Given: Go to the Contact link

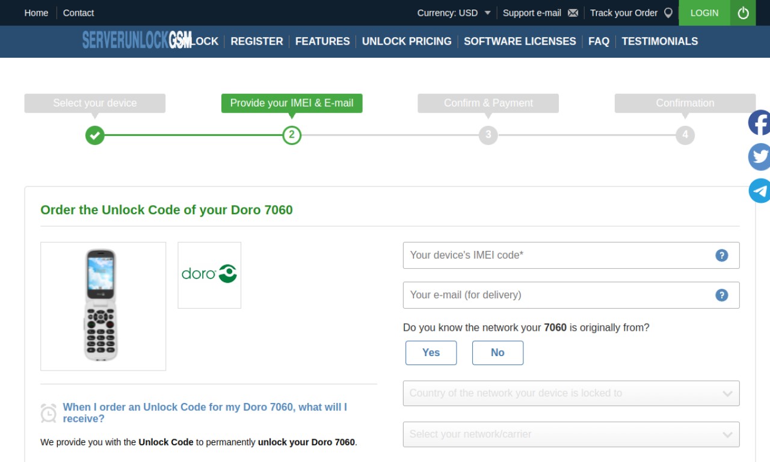Looking at the screenshot, I should pyautogui.click(x=78, y=13).
